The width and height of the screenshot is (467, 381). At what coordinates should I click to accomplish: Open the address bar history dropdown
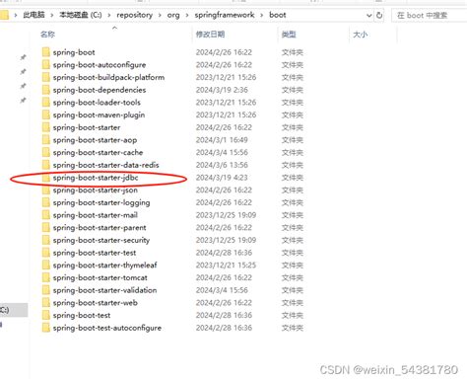click(368, 15)
